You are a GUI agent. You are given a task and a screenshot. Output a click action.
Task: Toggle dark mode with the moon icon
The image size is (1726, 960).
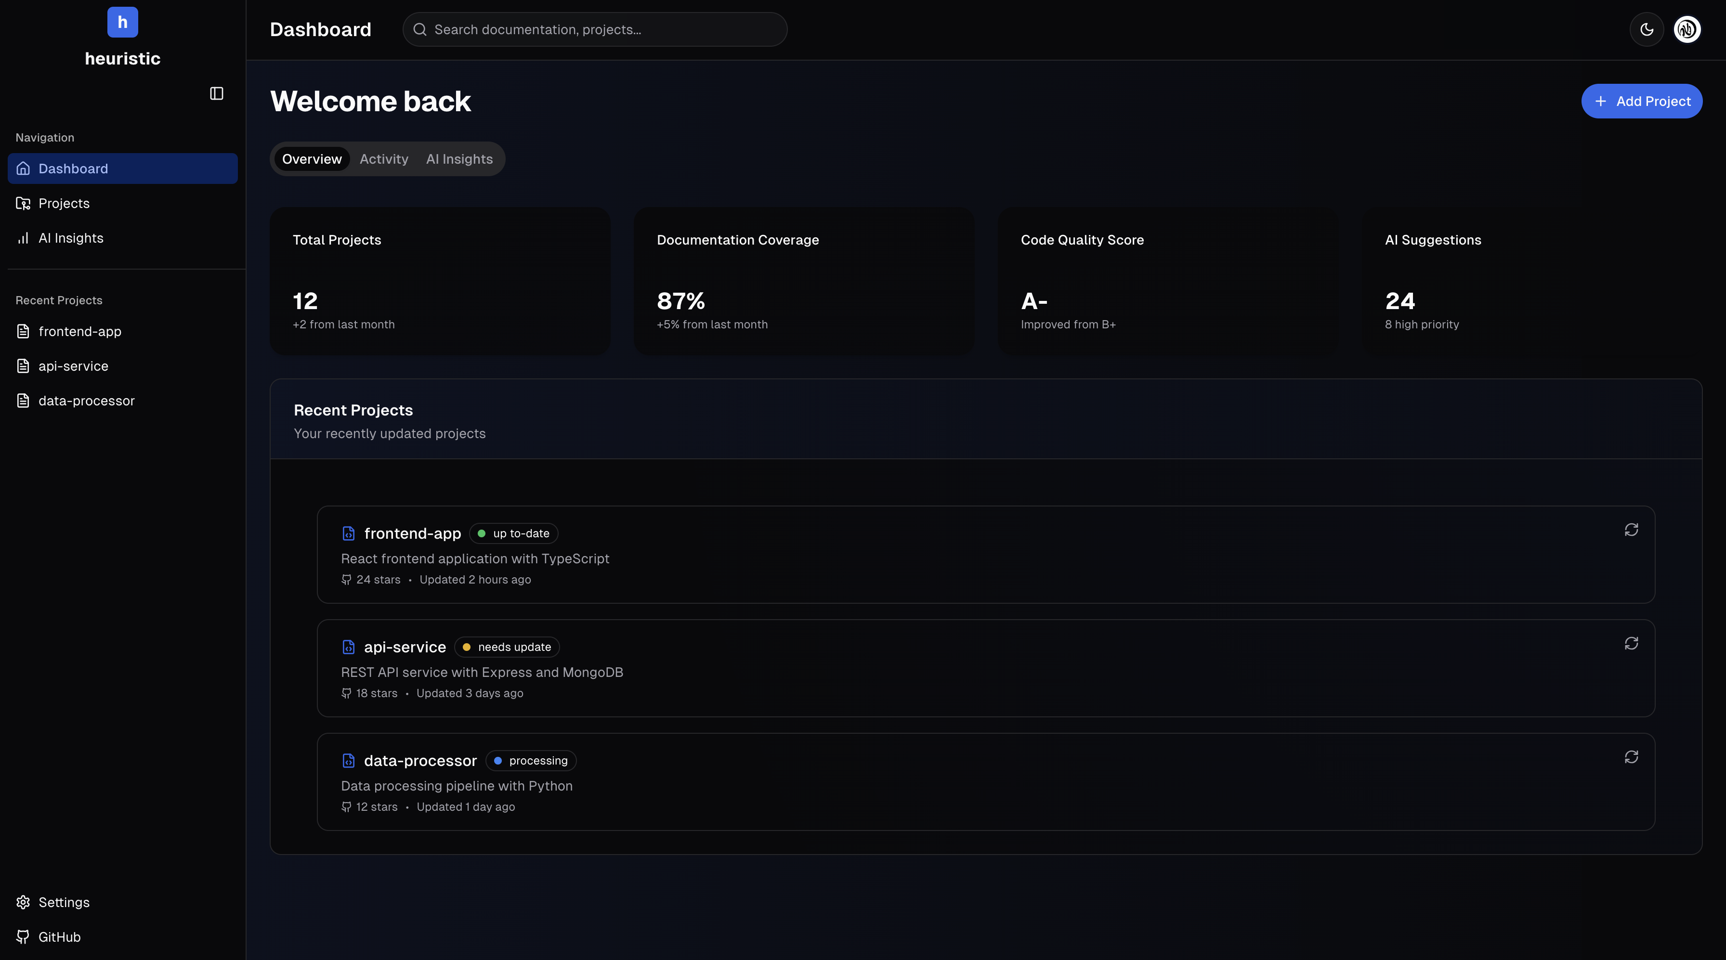[1646, 29]
